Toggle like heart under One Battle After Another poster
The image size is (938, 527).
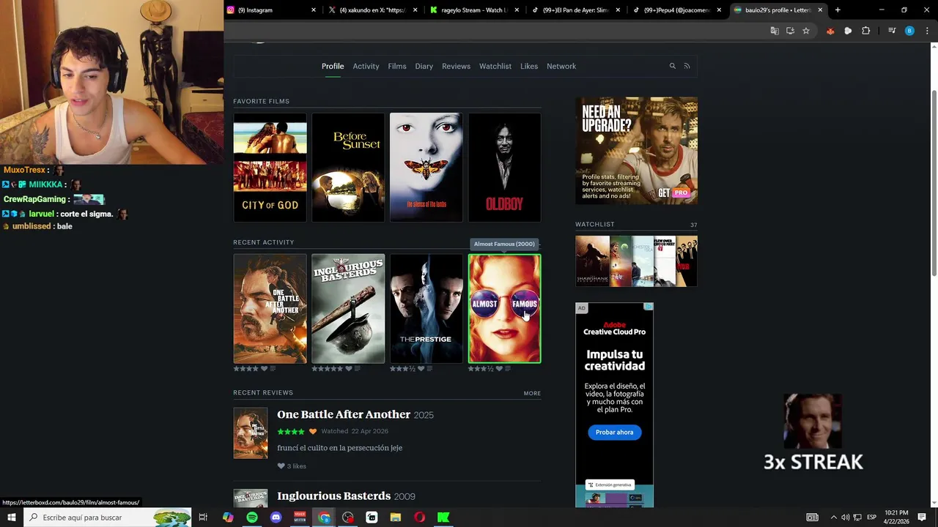pyautogui.click(x=265, y=369)
